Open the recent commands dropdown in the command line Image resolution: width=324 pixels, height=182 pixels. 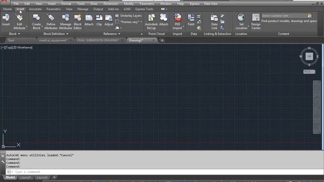coord(10,172)
